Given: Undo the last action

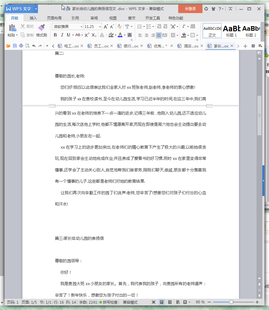Looking at the screenshot, I should (34, 46).
